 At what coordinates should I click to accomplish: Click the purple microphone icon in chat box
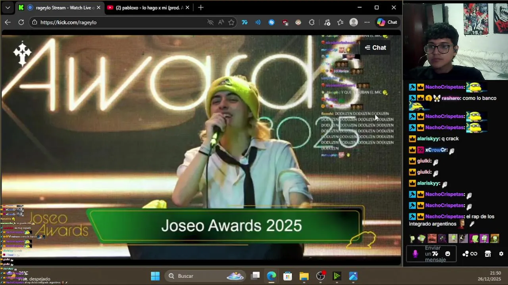tap(415, 254)
